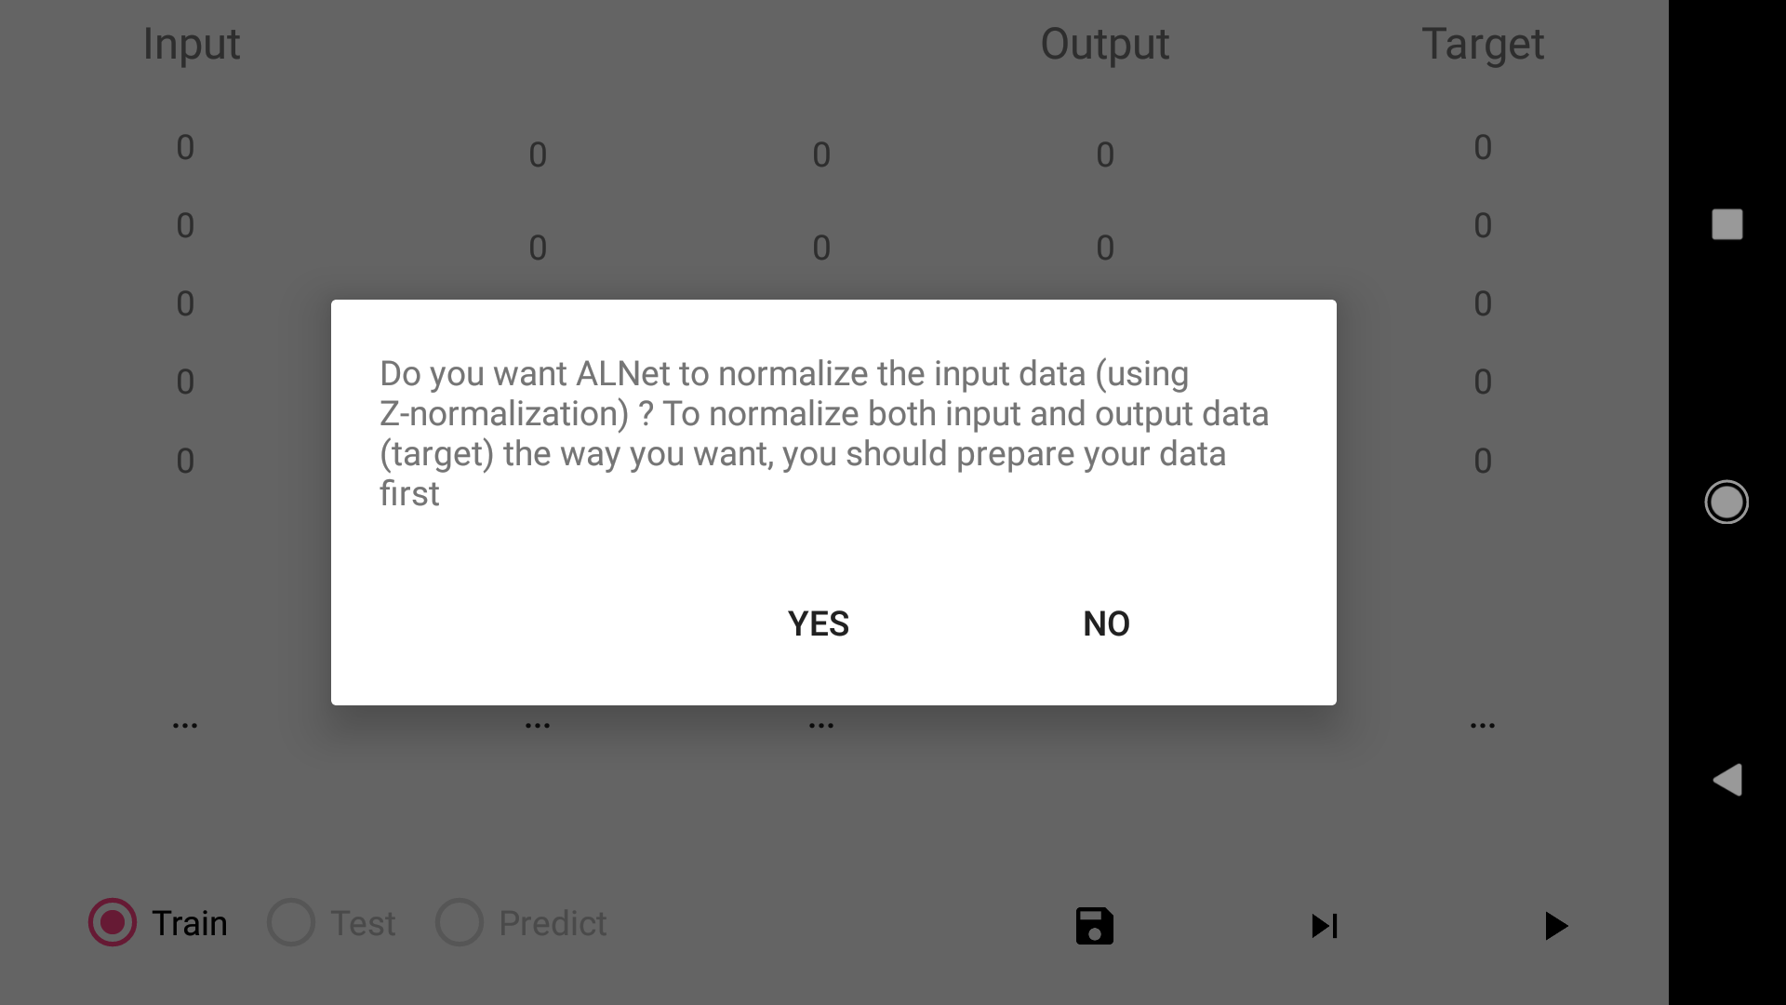Click the first Target value cell
1786x1005 pixels.
click(1483, 147)
